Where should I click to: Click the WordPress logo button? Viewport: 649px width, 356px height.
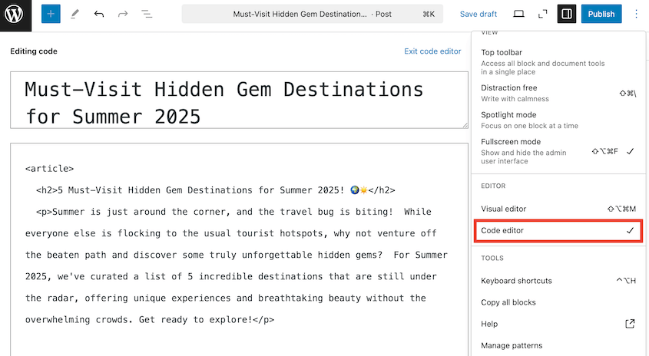click(x=15, y=15)
